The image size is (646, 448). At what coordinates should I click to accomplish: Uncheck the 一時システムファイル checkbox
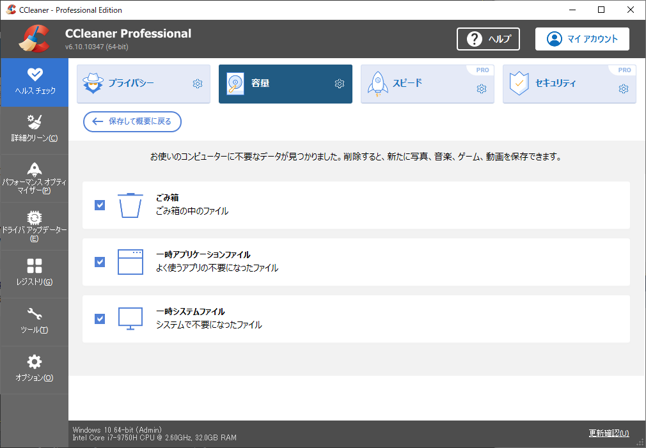[100, 319]
